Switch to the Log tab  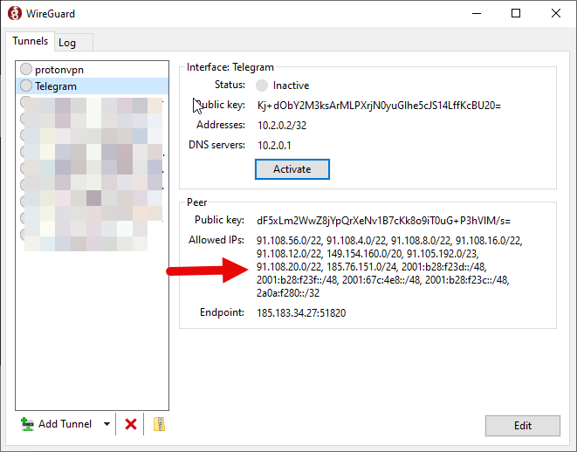point(73,43)
